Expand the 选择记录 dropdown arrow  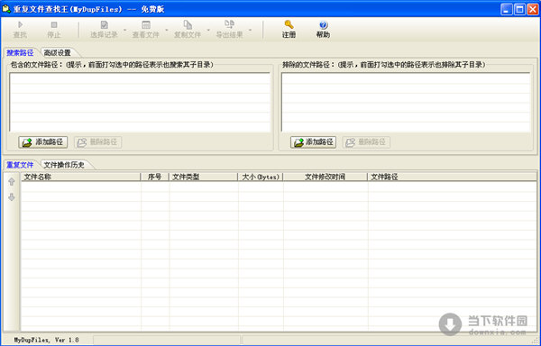(x=124, y=30)
